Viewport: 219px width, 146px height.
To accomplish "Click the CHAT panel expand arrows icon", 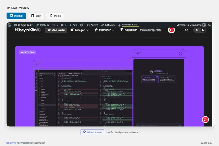I will tap(180, 54).
